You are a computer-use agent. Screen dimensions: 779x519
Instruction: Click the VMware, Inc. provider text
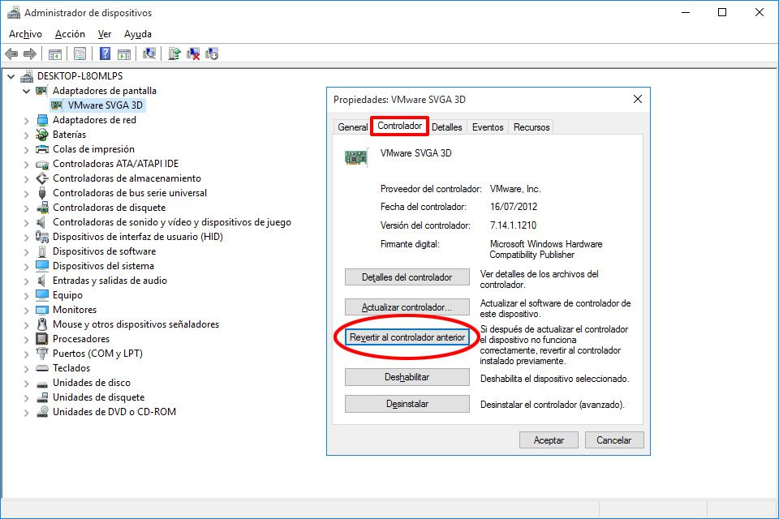click(515, 189)
